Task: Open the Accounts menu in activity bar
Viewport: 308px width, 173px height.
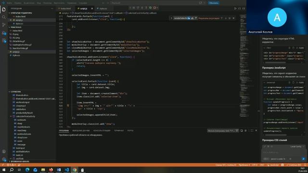Action: tap(4, 151)
